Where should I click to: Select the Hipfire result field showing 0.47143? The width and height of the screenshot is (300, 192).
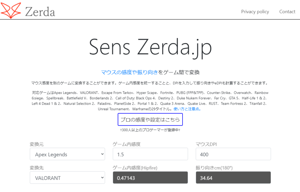pyautogui.click(x=150, y=178)
